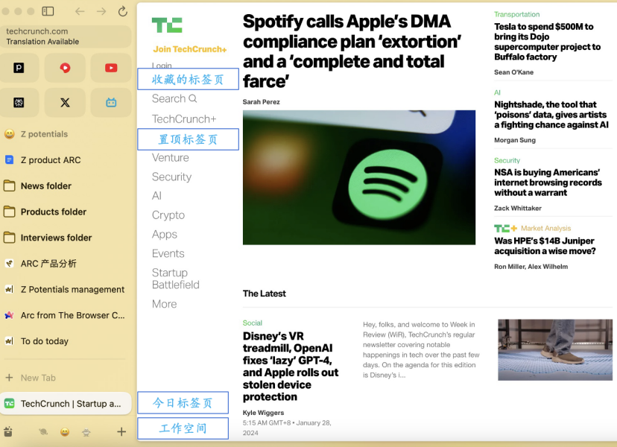Click author Morgan Sung

[x=515, y=140]
